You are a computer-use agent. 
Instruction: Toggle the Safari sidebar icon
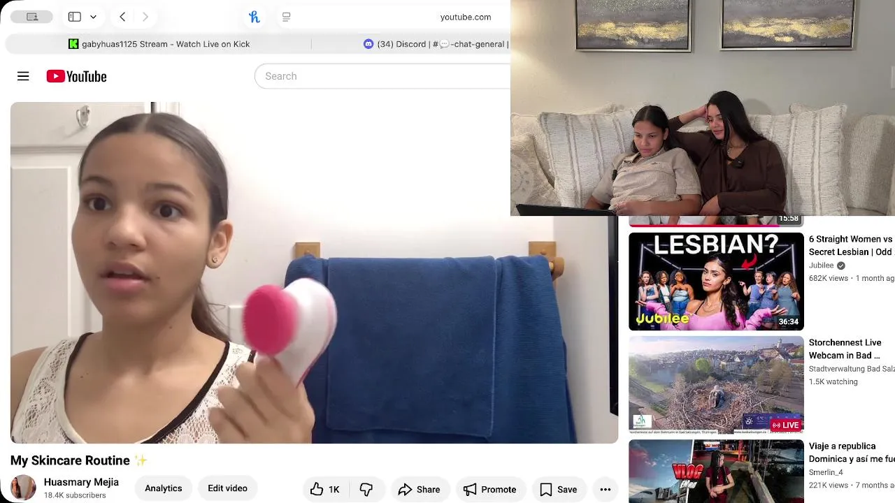pyautogui.click(x=75, y=17)
